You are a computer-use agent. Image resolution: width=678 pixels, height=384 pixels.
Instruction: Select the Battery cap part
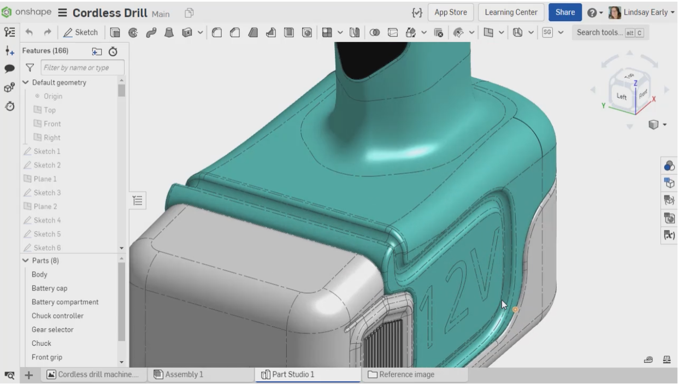tap(50, 288)
